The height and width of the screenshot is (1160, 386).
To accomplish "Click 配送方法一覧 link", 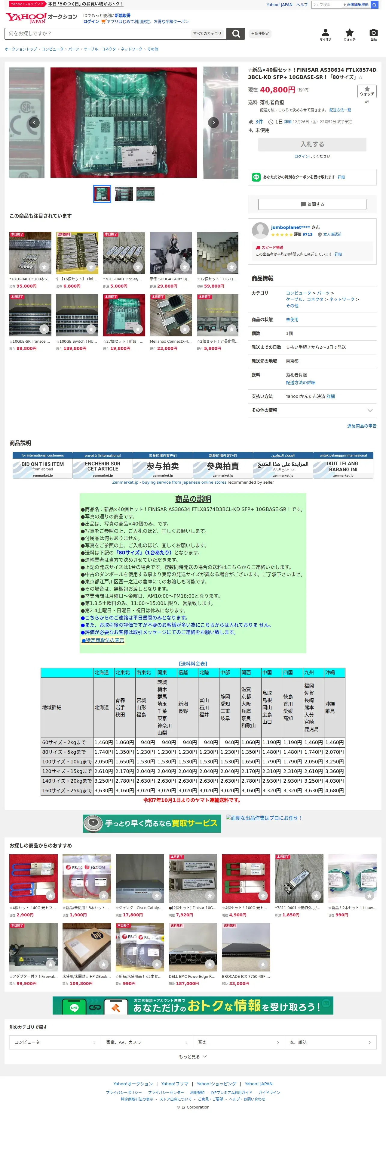I will point(340,110).
